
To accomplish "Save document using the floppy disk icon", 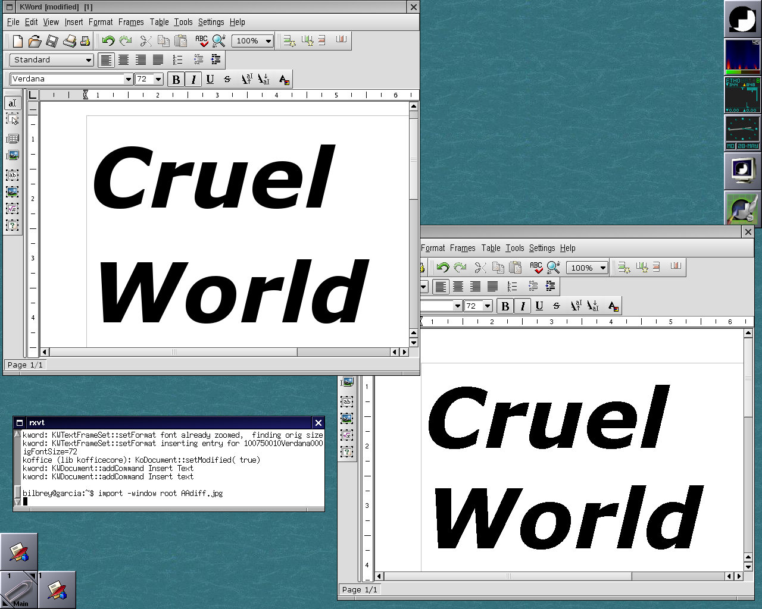I will coord(52,41).
